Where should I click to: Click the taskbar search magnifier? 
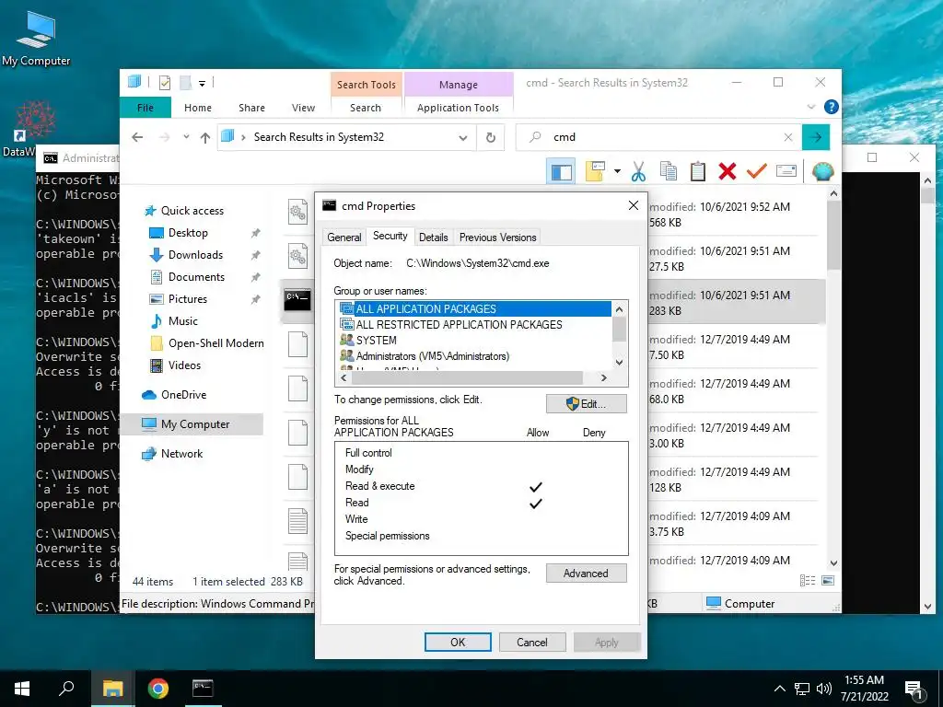coord(66,689)
